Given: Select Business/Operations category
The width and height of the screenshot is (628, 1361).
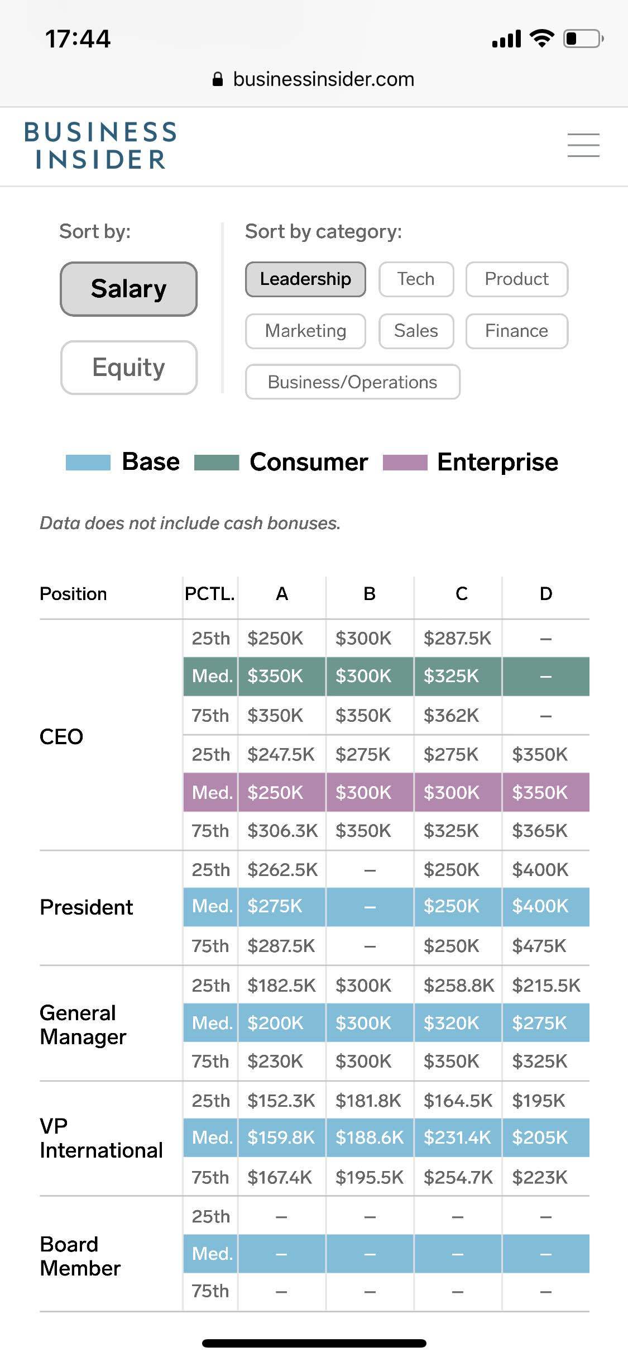Looking at the screenshot, I should [x=352, y=382].
